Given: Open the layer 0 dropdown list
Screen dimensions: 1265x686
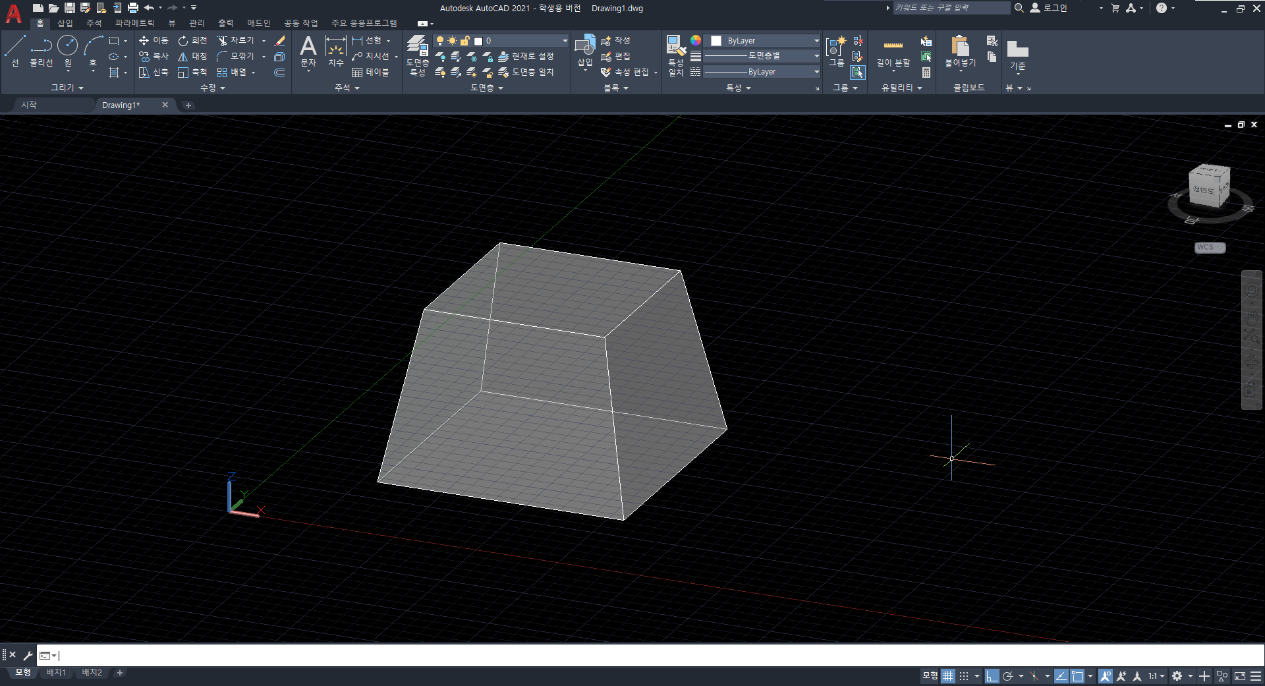Looking at the screenshot, I should point(501,41).
